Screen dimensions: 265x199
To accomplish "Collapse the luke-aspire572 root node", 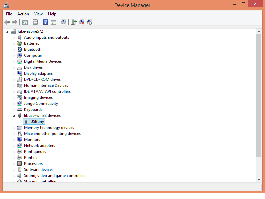I will point(7,32).
